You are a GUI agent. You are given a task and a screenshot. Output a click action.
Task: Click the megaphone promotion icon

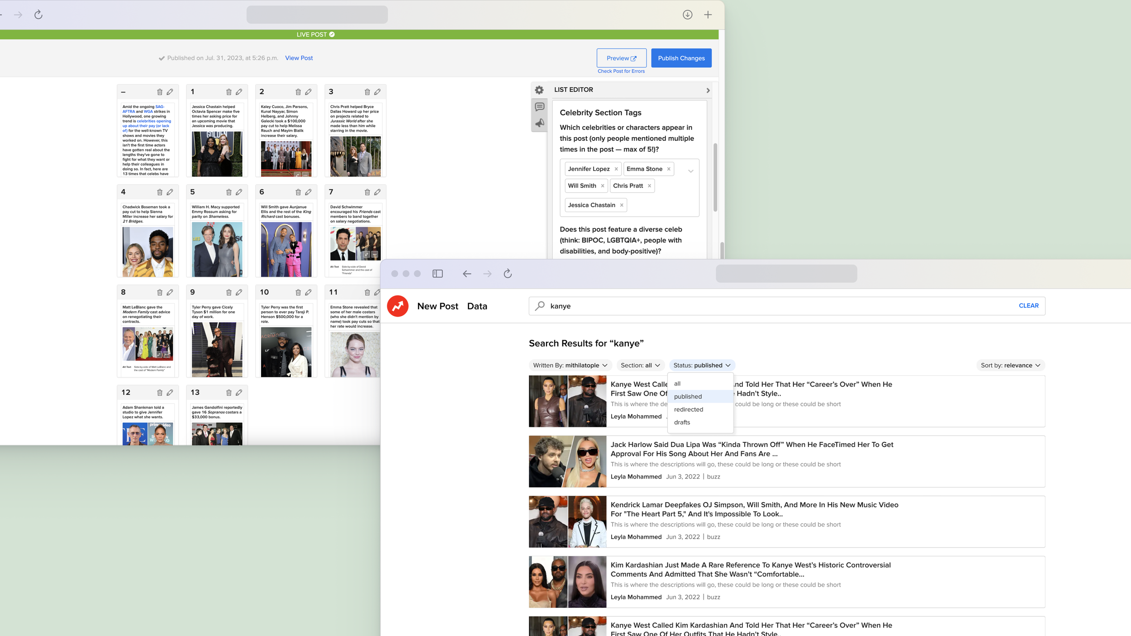pyautogui.click(x=539, y=123)
